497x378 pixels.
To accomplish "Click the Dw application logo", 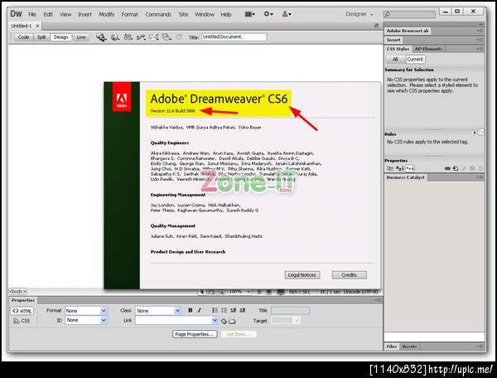I will 16,13.
